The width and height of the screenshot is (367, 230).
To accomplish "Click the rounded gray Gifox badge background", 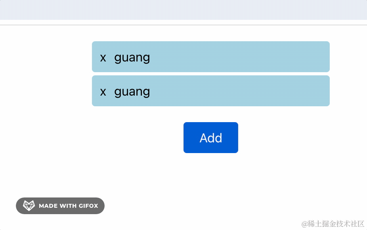I will tap(60, 206).
